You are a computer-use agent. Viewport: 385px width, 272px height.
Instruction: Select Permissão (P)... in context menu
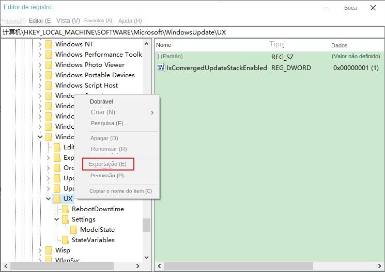109,176
